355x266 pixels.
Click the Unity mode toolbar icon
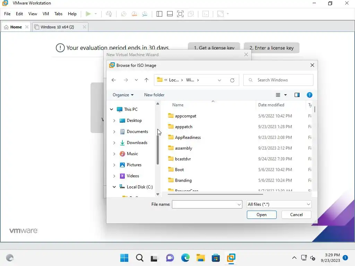click(x=191, y=14)
